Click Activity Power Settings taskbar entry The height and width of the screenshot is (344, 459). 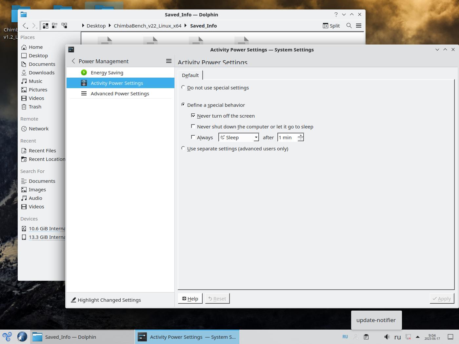pyautogui.click(x=187, y=337)
